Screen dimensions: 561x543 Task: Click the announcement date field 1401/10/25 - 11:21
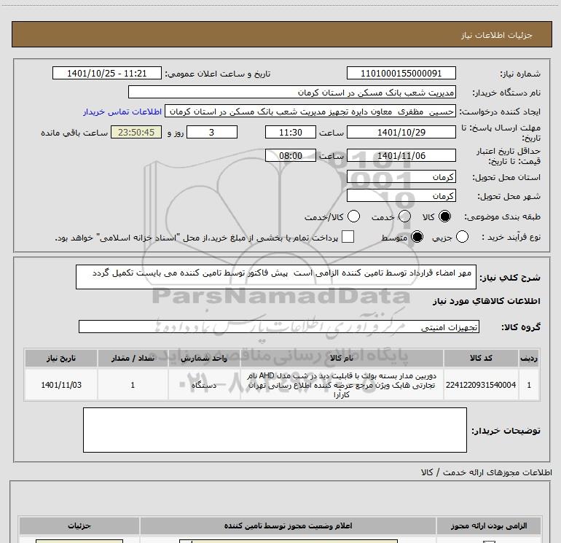107,74
